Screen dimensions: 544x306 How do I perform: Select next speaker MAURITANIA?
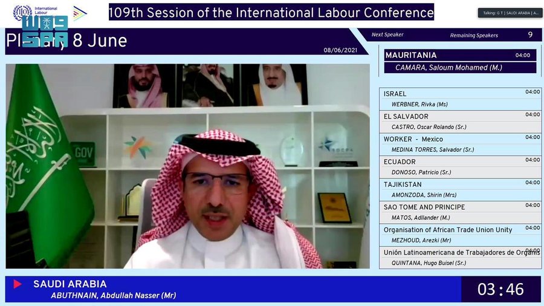(411, 55)
